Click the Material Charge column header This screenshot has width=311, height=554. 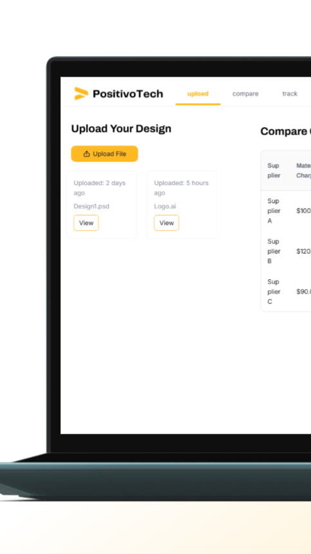(304, 171)
